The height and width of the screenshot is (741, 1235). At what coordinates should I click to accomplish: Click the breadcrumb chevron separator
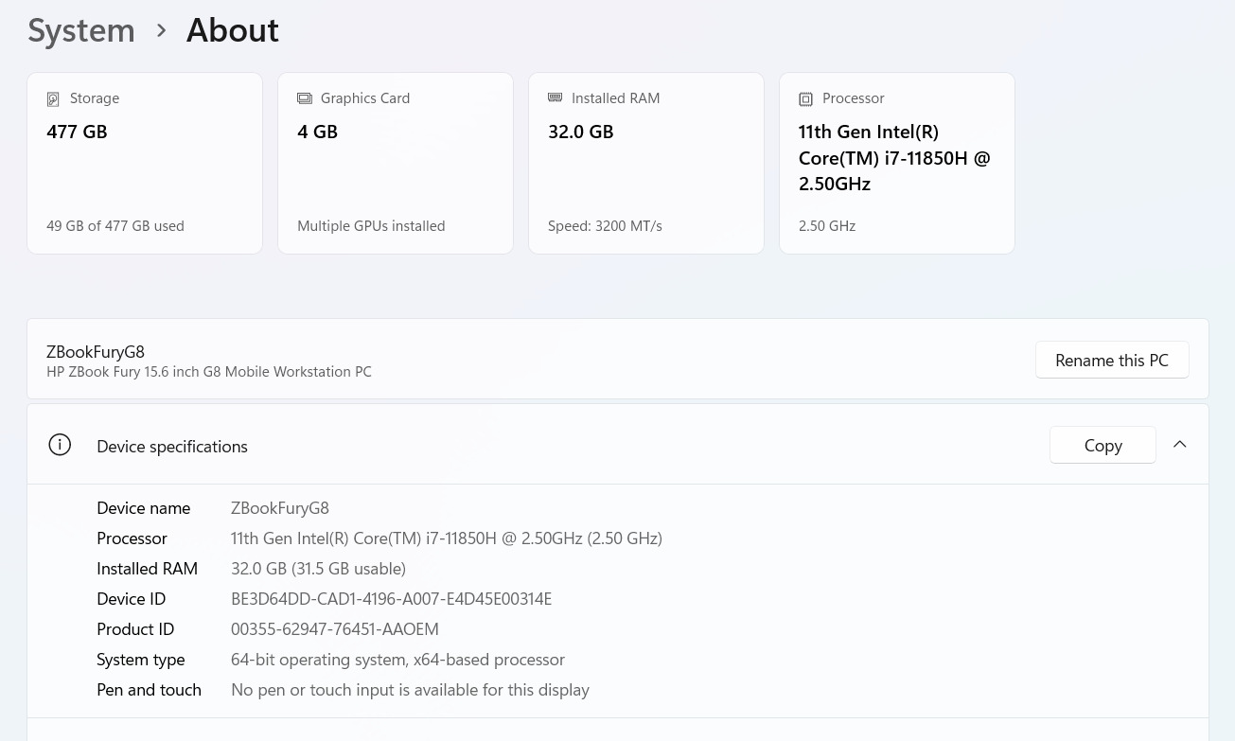point(161,30)
